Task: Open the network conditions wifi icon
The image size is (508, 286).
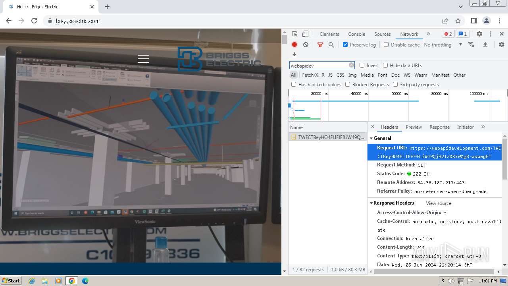Action: [471, 44]
